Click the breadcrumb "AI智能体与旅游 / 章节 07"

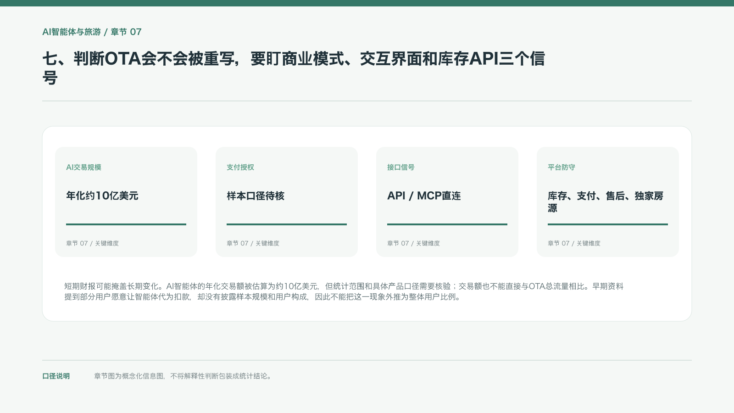[x=92, y=32]
